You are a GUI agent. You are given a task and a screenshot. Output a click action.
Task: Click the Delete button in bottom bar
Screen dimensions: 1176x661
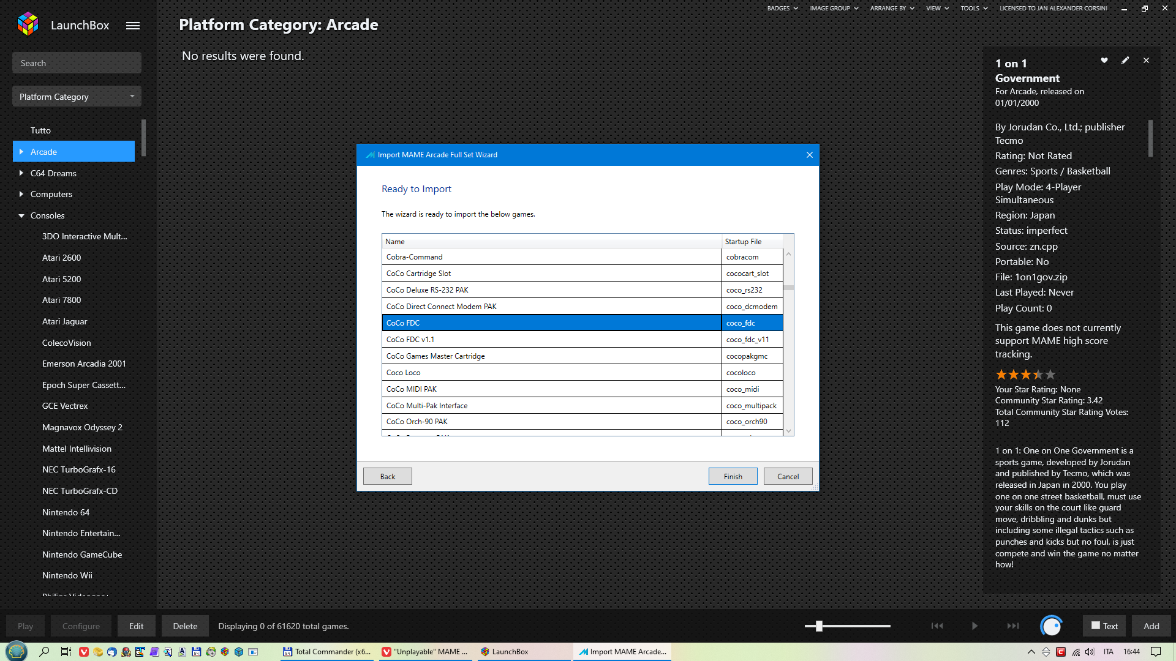pos(185,626)
